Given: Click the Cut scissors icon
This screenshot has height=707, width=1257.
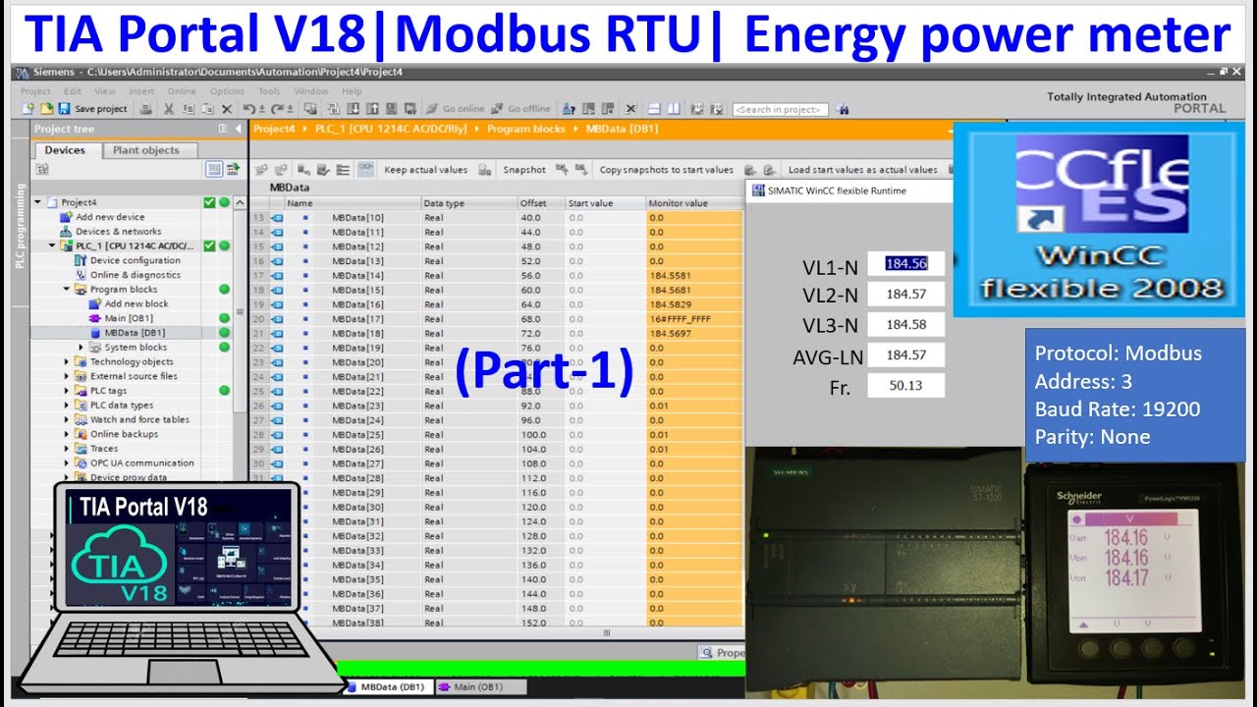Looking at the screenshot, I should 169,109.
